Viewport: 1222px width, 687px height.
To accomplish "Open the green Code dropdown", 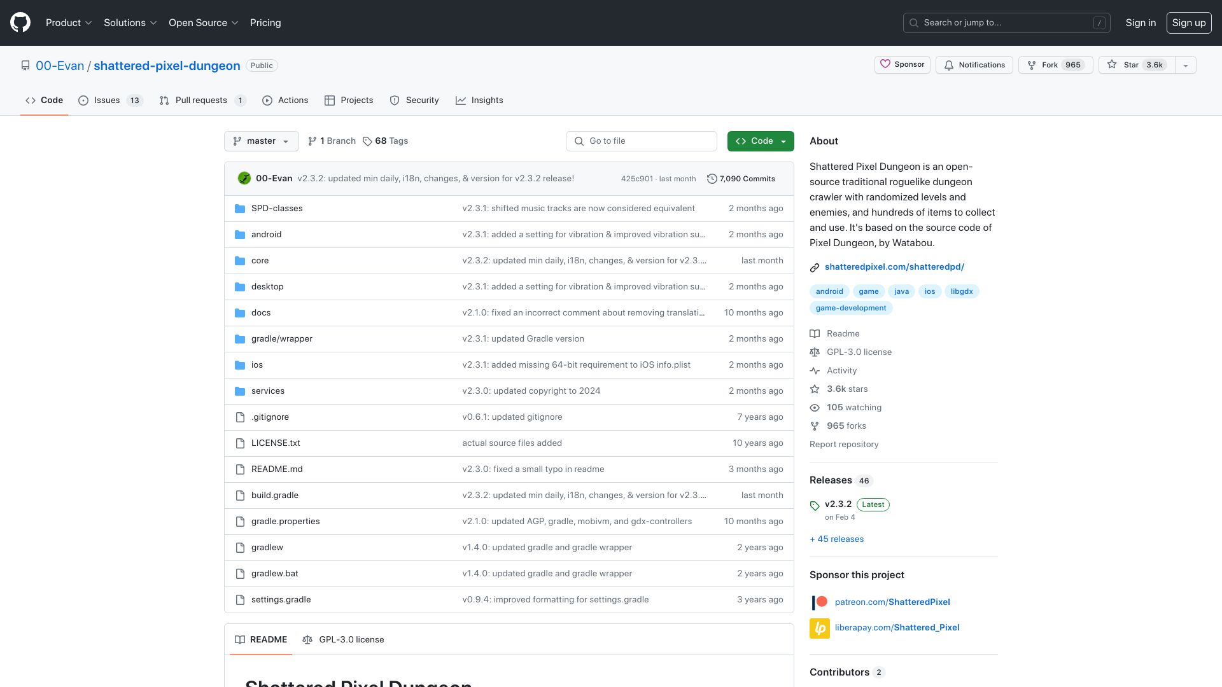I will tap(761, 141).
